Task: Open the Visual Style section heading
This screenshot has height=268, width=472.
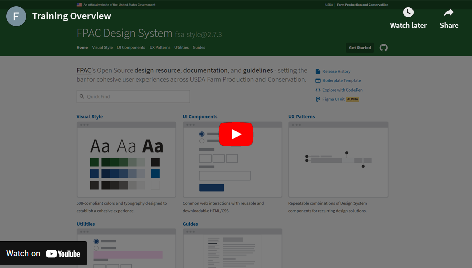Action: click(90, 117)
